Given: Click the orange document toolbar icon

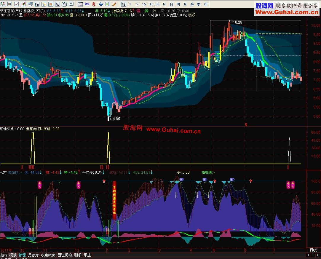Looking at the screenshot, I should coord(51,4).
